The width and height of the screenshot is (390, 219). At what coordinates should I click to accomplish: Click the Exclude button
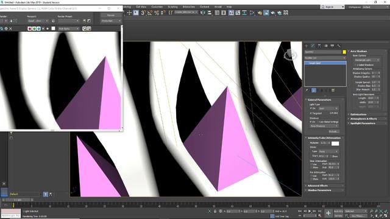click(333, 131)
